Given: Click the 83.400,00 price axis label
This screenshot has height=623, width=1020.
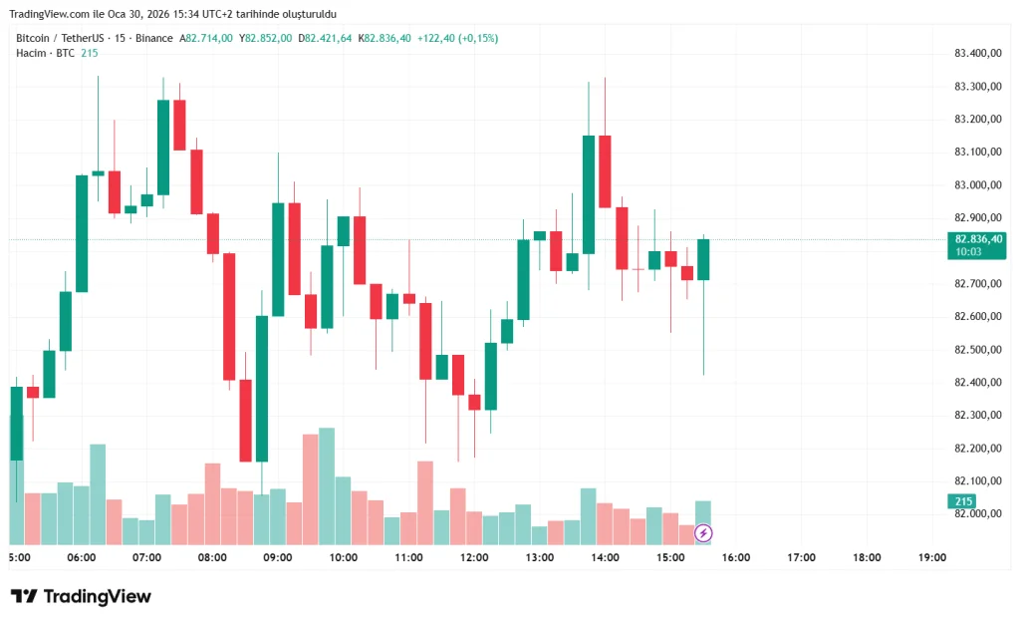Looking at the screenshot, I should [976, 54].
